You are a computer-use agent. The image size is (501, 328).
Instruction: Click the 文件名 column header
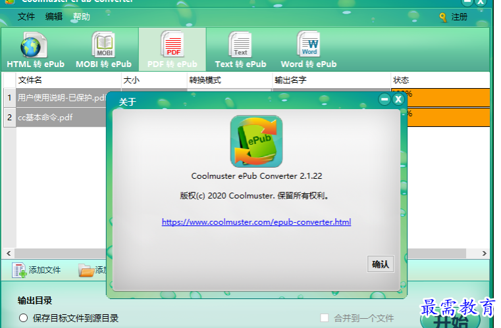68,80
